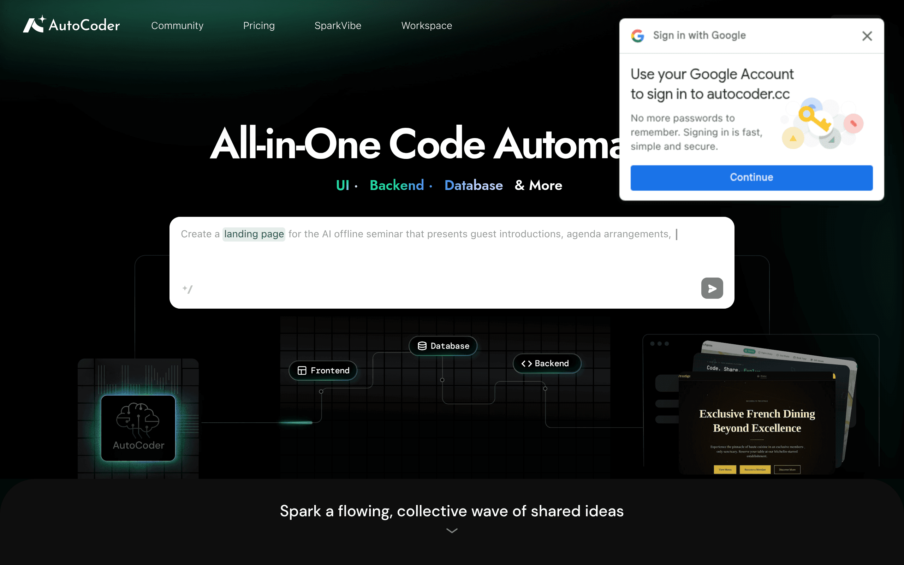Focus the prompt text input area
This screenshot has width=904, height=565.
452,254
